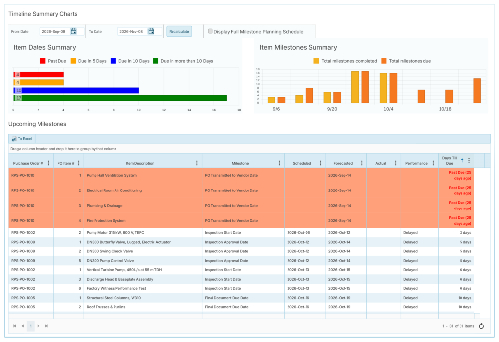
Task: Refresh the milestones grid
Action: (481, 326)
